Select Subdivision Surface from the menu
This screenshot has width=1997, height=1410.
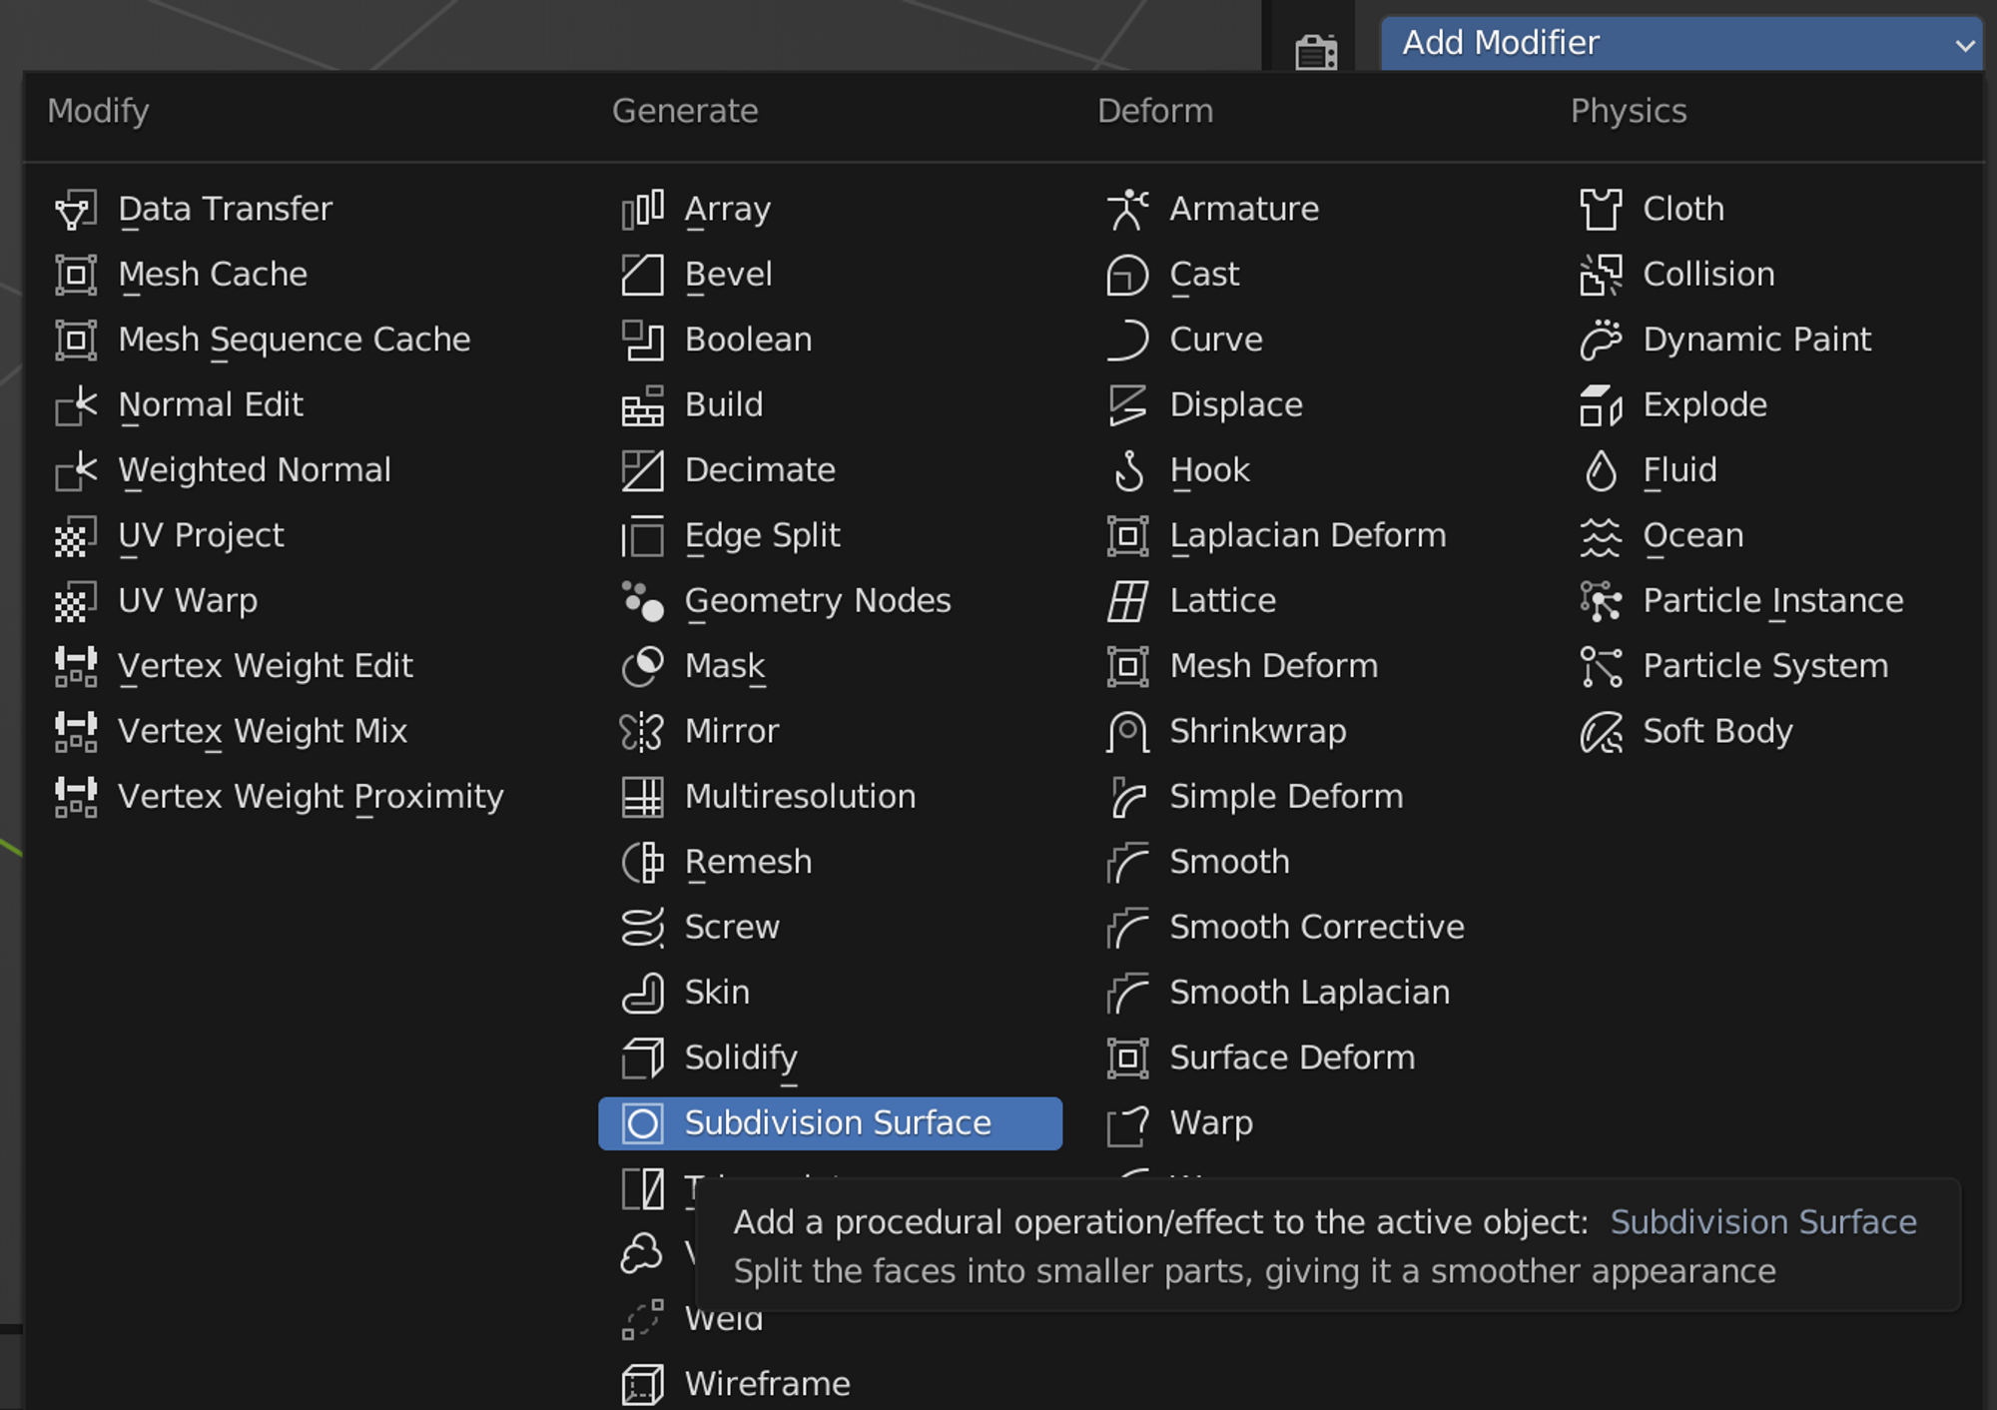click(837, 1123)
